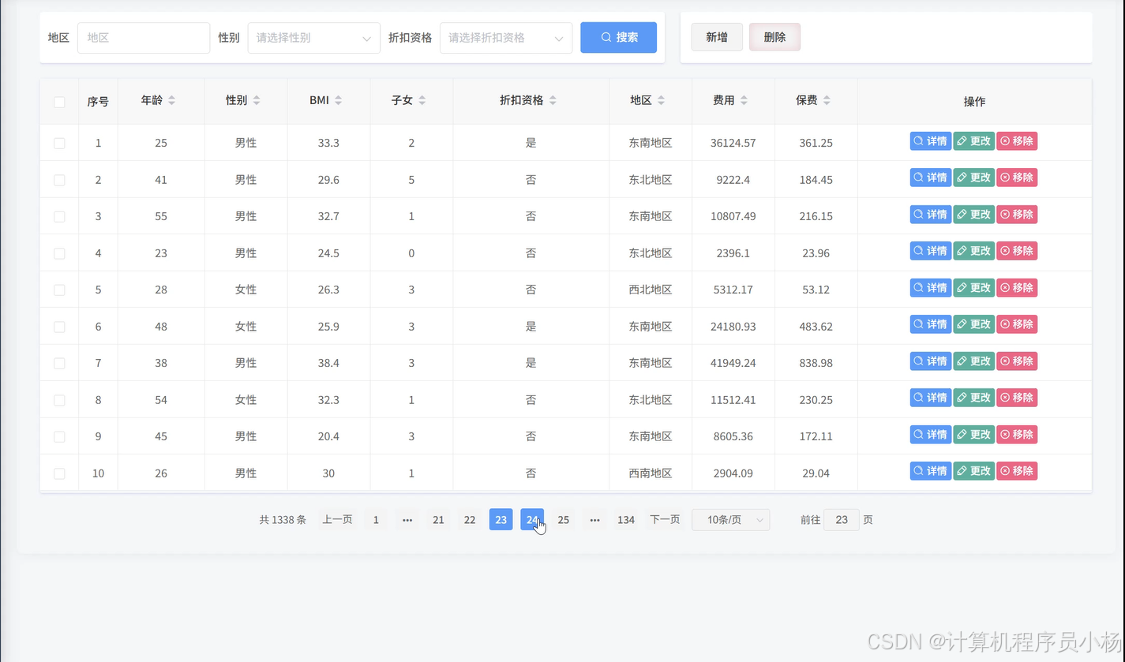1125x662 pixels.
Task: Click the 操作 column header
Action: pos(974,102)
